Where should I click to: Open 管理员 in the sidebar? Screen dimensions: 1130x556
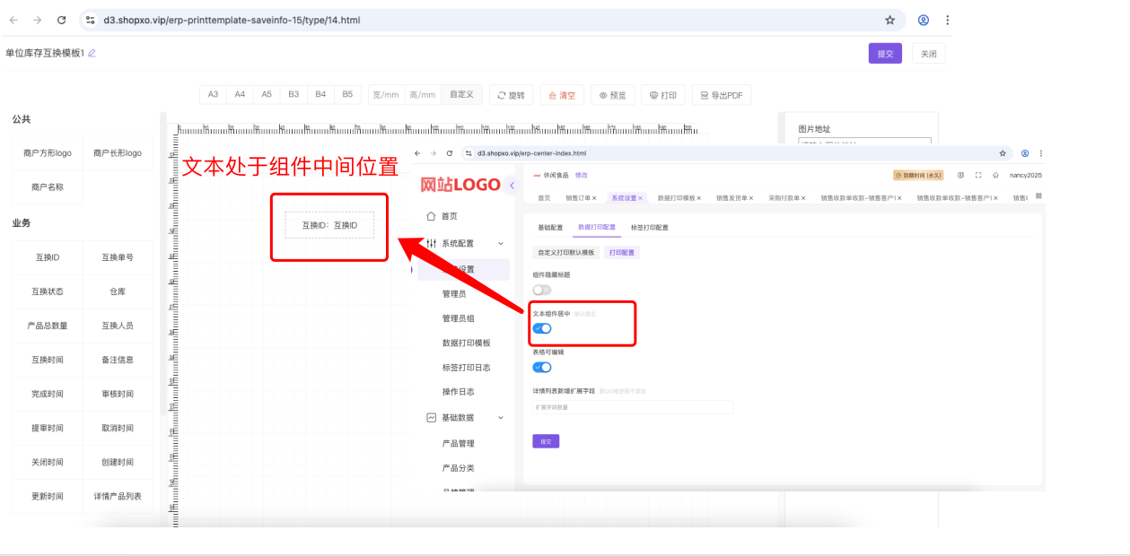pos(454,293)
